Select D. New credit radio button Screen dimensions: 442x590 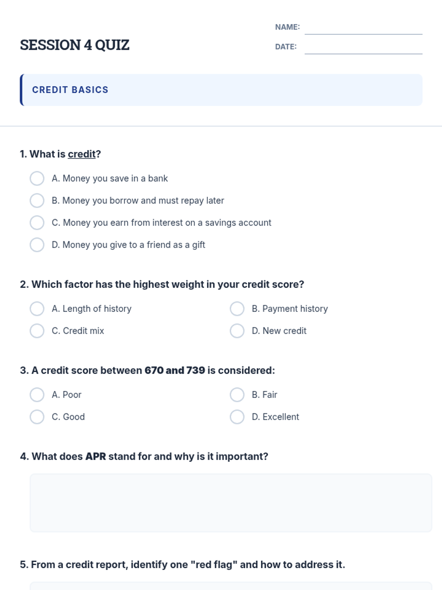tap(237, 331)
